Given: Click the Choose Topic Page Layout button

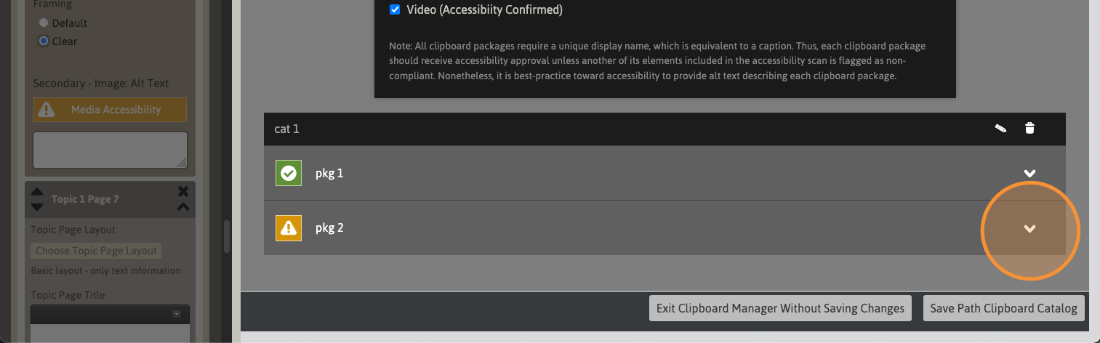Looking at the screenshot, I should point(96,251).
